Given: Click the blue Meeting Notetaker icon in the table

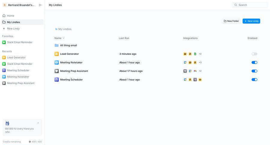Looking at the screenshot, I should coord(56,62).
